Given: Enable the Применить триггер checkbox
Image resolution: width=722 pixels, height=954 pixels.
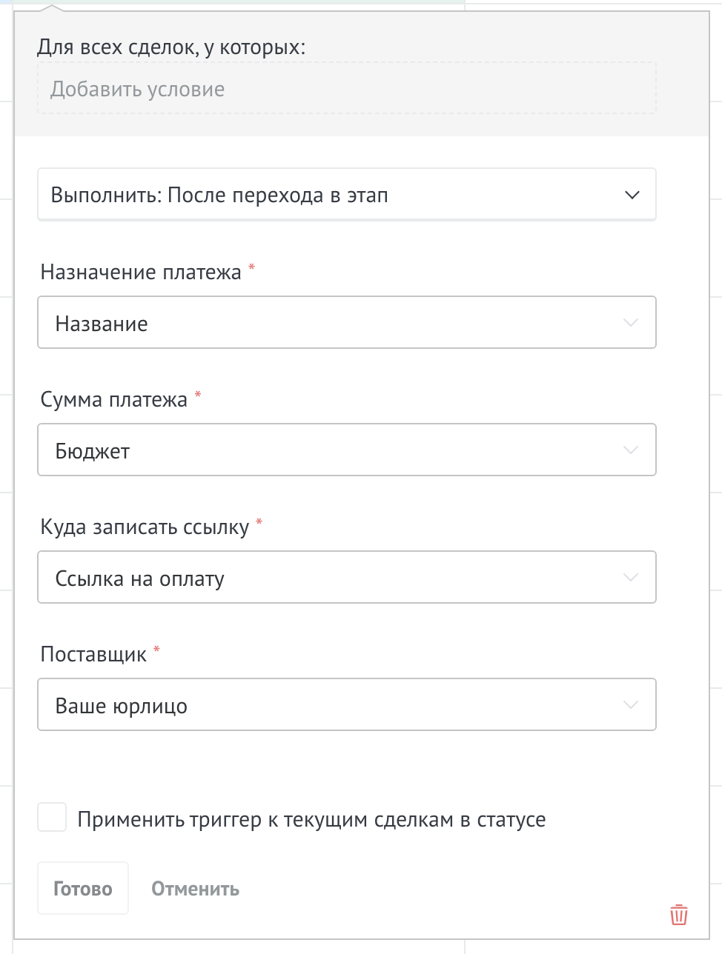Looking at the screenshot, I should coord(52,818).
